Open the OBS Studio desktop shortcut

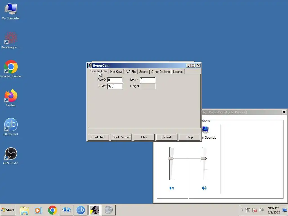click(x=11, y=156)
